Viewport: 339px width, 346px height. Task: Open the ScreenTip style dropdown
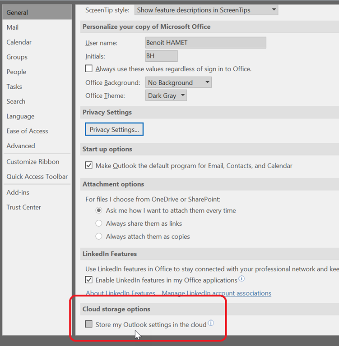tap(206, 9)
